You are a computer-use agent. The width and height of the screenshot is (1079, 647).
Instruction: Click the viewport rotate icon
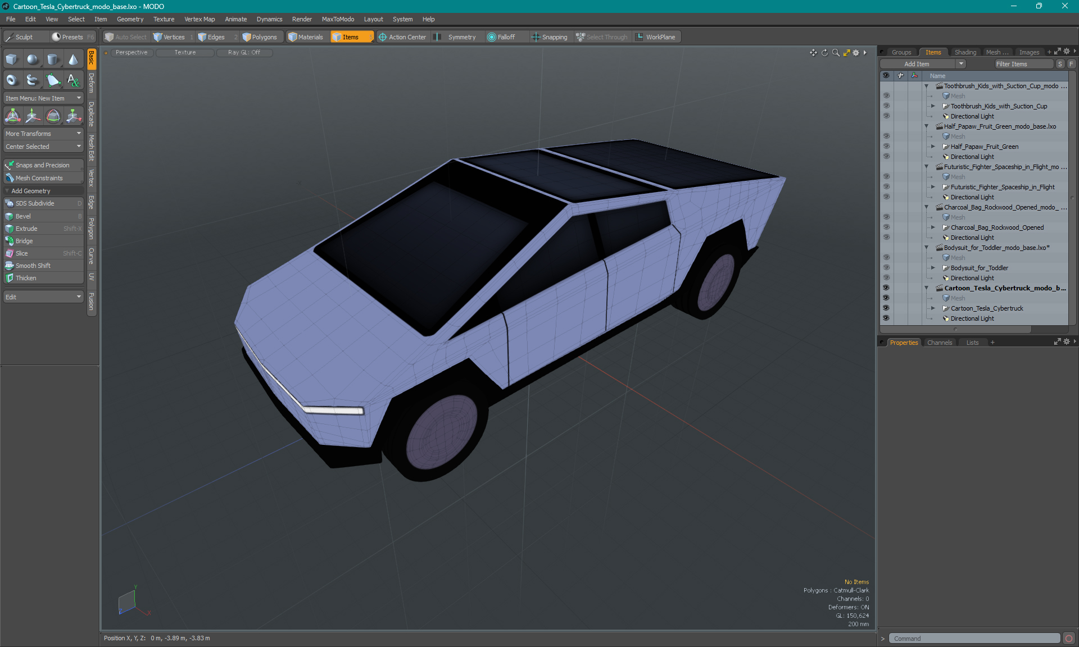[824, 53]
